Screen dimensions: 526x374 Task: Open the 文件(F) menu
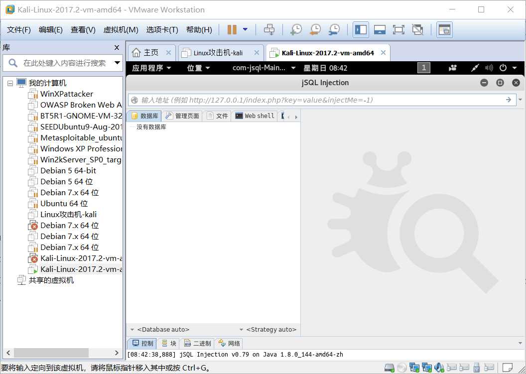(19, 30)
